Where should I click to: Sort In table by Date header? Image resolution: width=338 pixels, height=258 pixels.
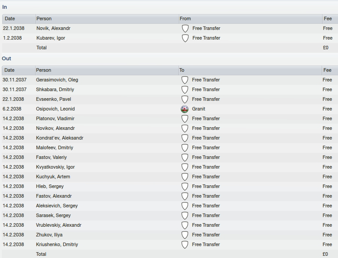[x=19, y=19]
